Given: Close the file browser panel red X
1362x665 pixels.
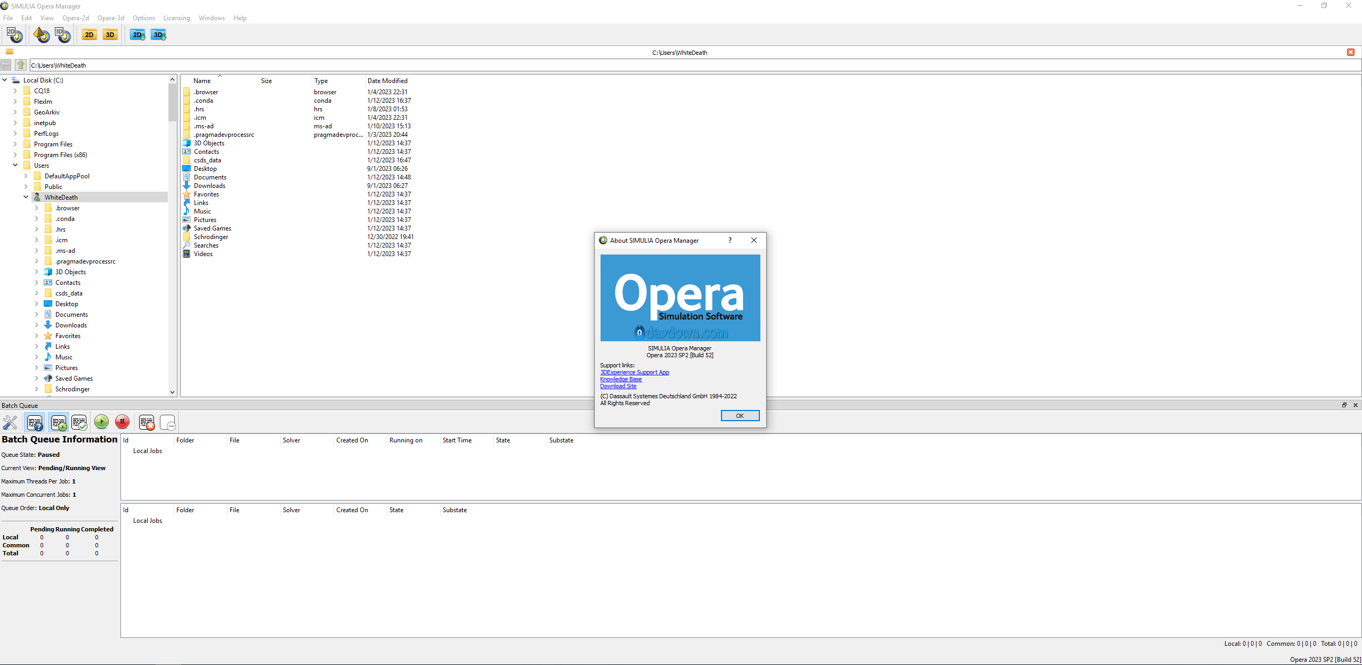Looking at the screenshot, I should [1351, 52].
